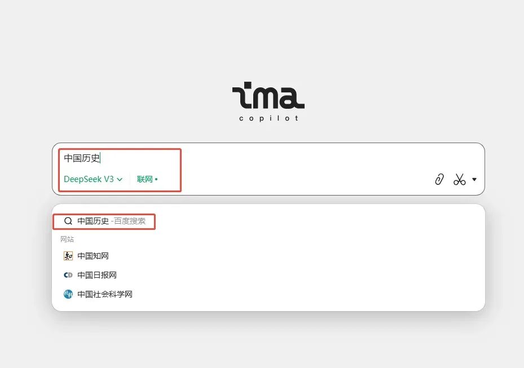Screen dimensions: 524x368
Task: Click the scissors screenshot icon
Action: click(460, 179)
